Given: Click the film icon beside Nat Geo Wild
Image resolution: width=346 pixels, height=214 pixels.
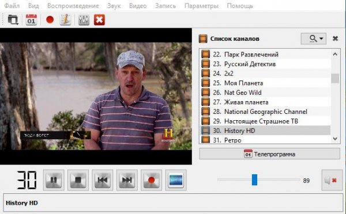Looking at the screenshot, I should point(205,93).
